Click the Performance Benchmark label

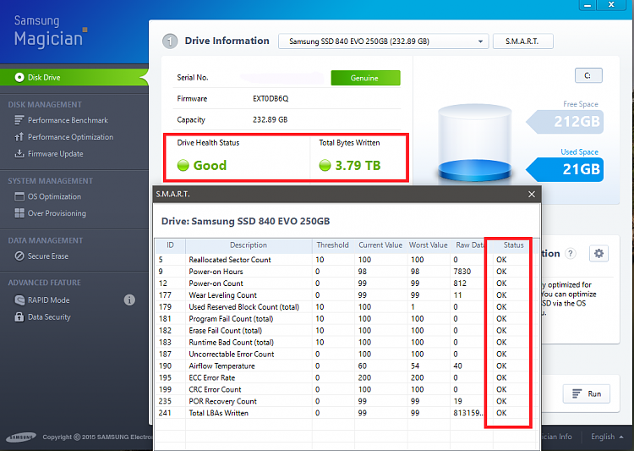68,120
